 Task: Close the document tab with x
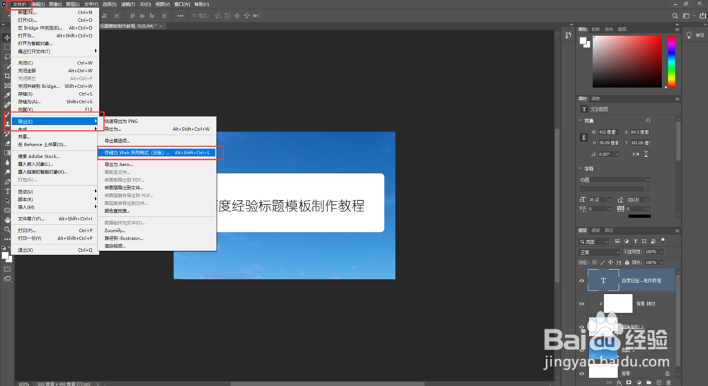(161, 26)
